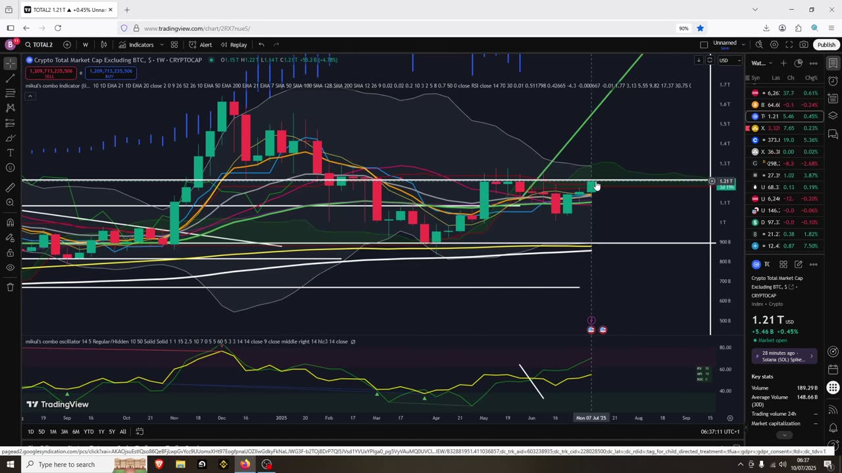Open indicator templates grid icon

click(x=174, y=45)
